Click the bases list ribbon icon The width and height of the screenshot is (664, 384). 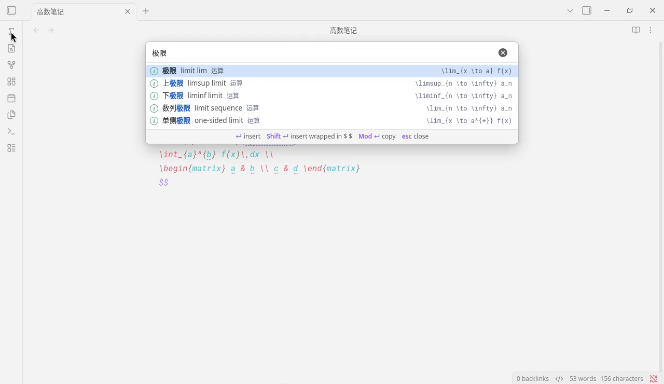[x=11, y=148]
